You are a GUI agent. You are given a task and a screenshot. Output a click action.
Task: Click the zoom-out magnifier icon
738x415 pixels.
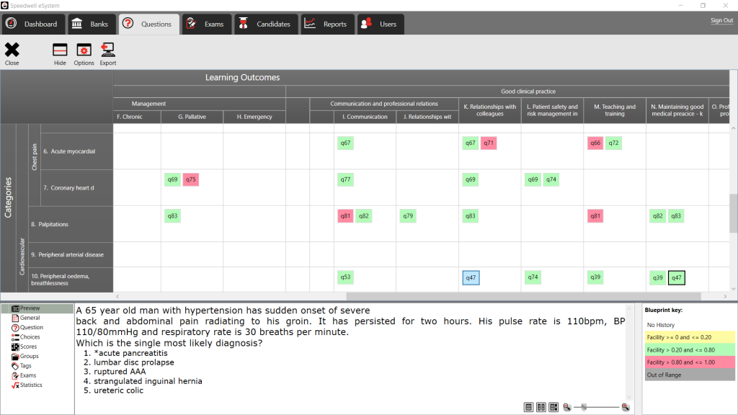coord(568,407)
